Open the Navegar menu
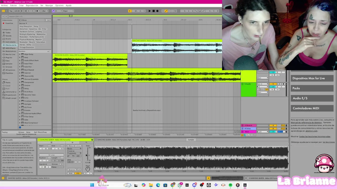337x189 pixels. click(x=49, y=6)
